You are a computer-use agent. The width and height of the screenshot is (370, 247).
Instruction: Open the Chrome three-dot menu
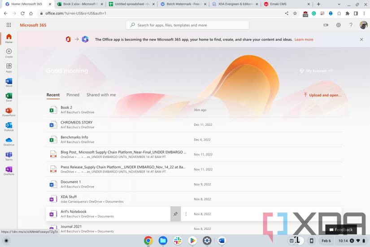coord(364,13)
